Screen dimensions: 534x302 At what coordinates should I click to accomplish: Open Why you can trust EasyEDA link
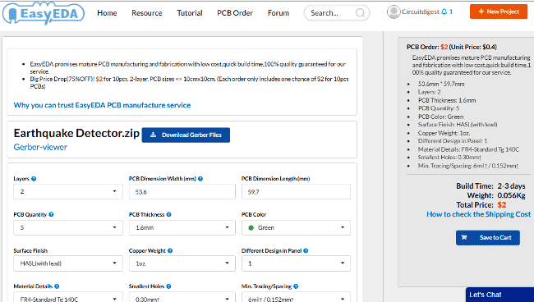102,105
